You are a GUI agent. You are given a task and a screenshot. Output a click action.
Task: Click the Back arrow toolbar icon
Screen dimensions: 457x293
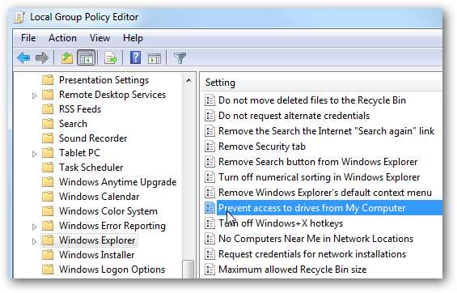23,57
